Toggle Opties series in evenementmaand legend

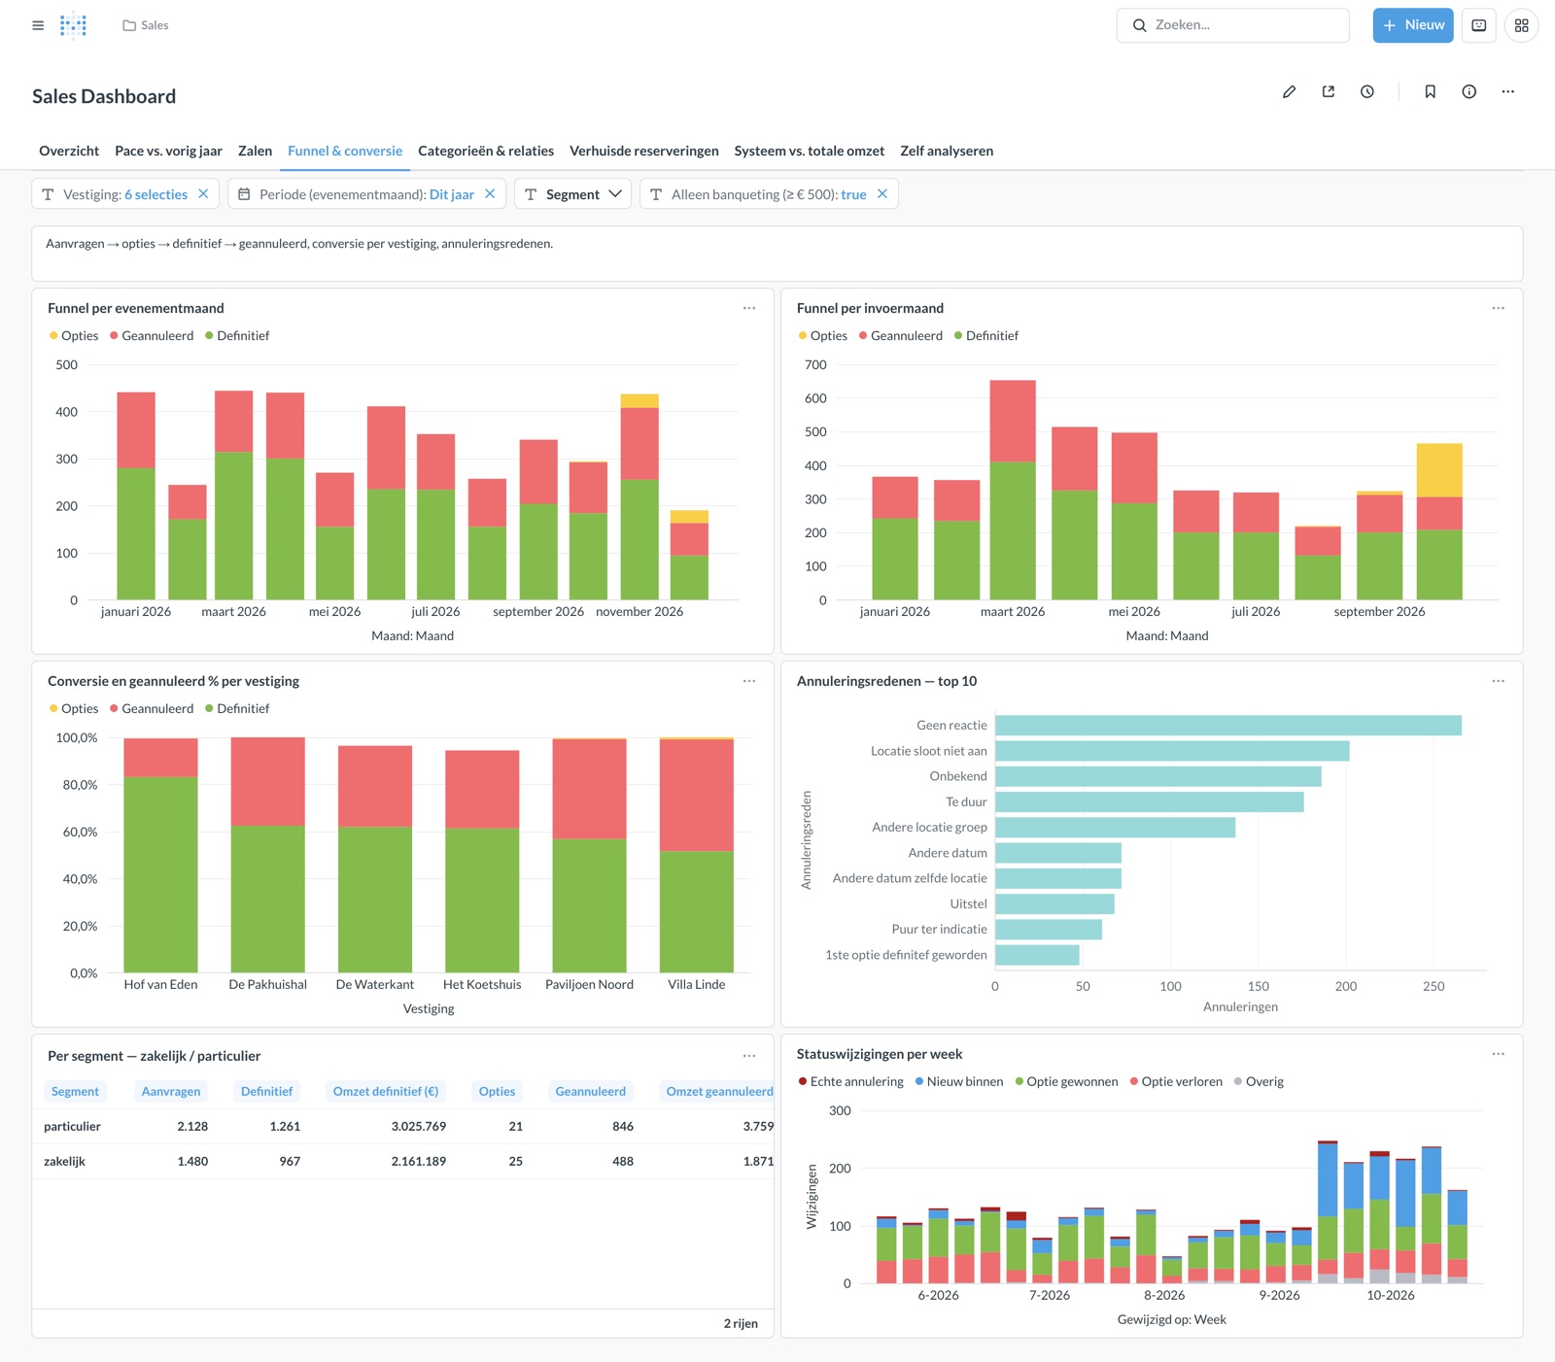[74, 335]
